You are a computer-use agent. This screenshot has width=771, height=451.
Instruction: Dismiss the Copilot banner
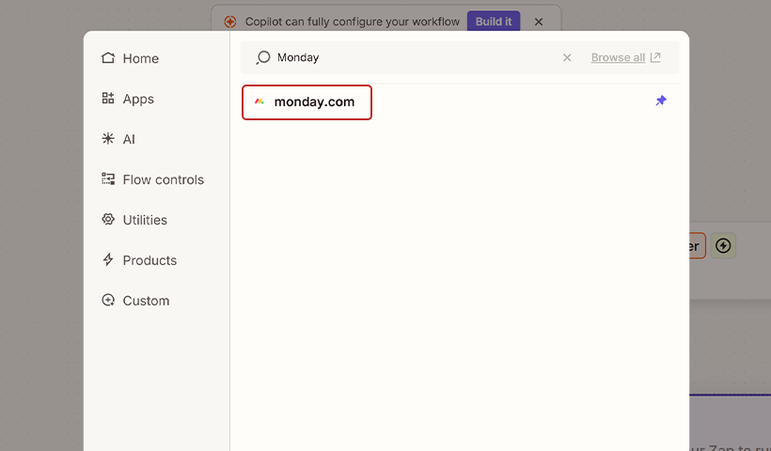tap(539, 22)
